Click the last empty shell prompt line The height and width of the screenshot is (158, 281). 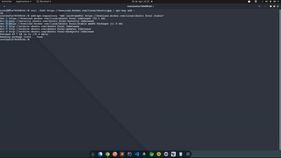point(14,39)
